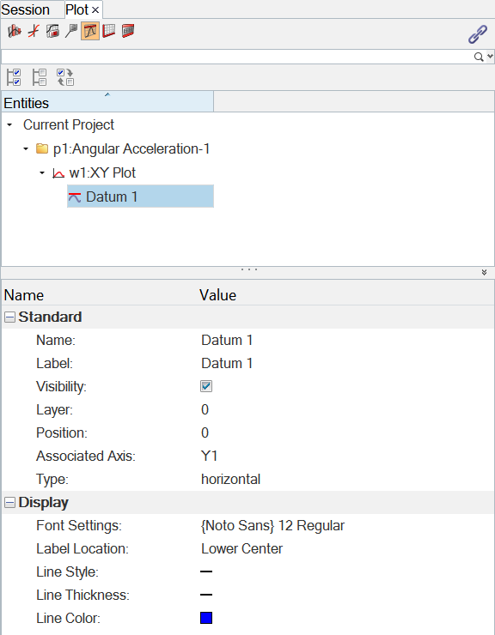The height and width of the screenshot is (635, 495).
Task: Select the Datum 1 tree item
Action: tap(140, 197)
